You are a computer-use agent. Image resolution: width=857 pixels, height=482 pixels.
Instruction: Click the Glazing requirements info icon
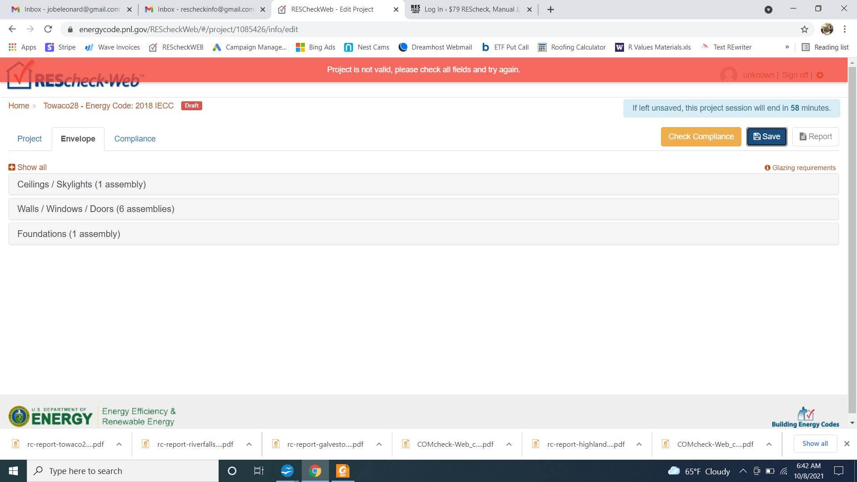point(766,167)
